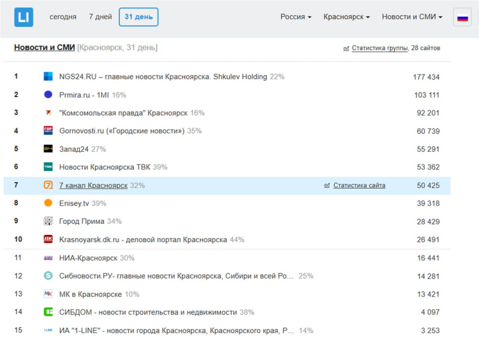The image size is (479, 344).
Task: Click the Gornovosti.ru site favicon
Action: (x=48, y=131)
